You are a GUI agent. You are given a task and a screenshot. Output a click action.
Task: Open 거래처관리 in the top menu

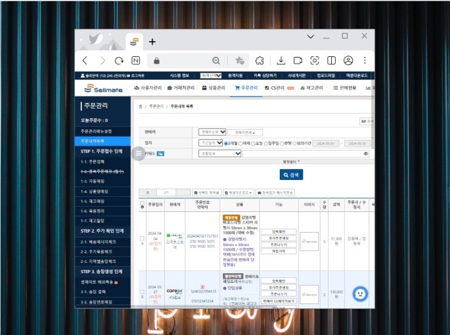point(181,88)
